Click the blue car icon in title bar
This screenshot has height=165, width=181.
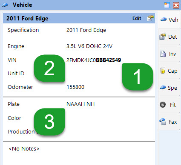click(5, 5)
